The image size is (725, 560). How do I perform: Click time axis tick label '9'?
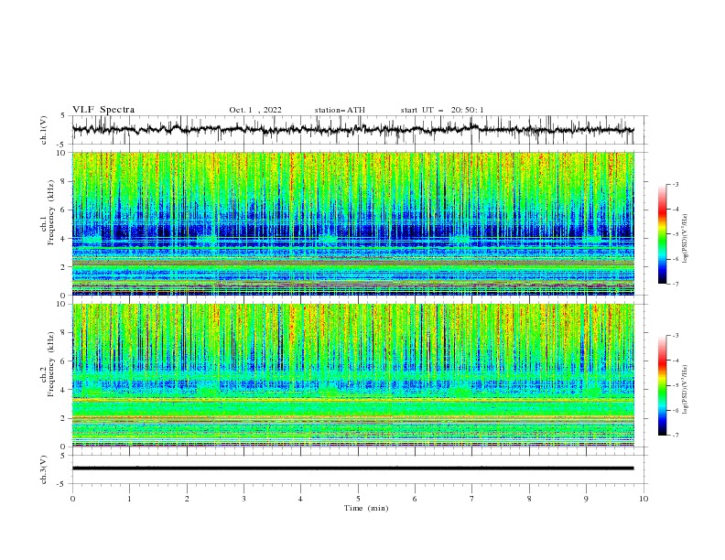[x=586, y=499]
